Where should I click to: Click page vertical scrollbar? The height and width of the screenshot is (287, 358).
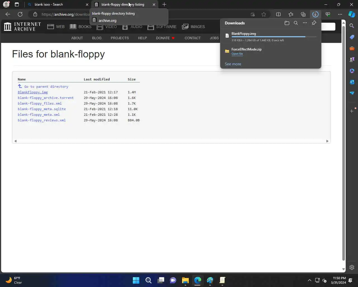(343, 143)
